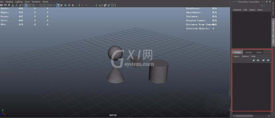Switch to the Render layers tab
This screenshot has height=118, width=275.
click(249, 52)
